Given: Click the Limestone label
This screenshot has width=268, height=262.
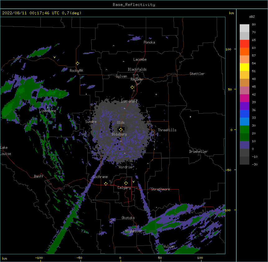Looking at the screenshot, I should coord(48,111).
